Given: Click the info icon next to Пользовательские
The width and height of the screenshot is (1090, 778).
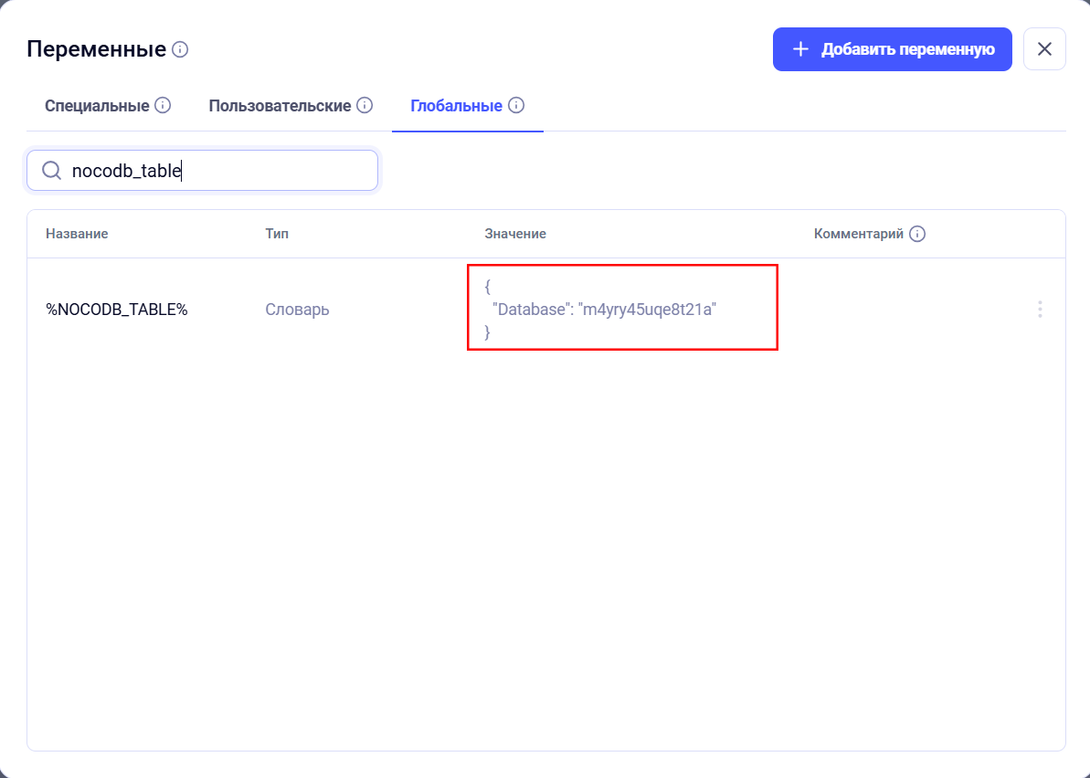Looking at the screenshot, I should (x=365, y=105).
